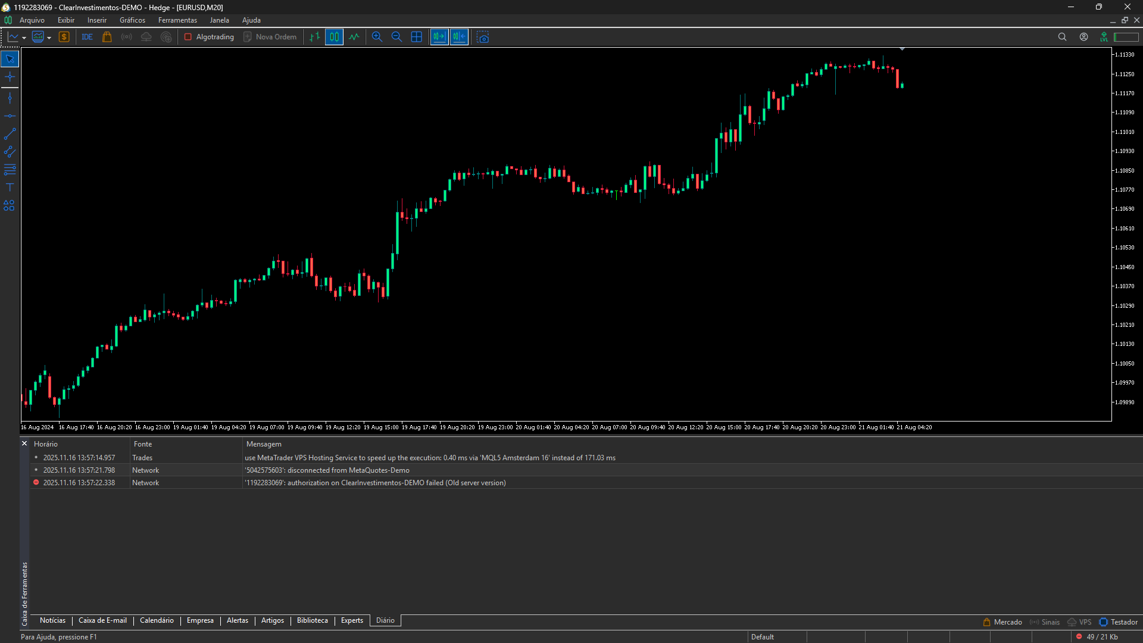Viewport: 1143px width, 643px height.
Task: Switch chart to bar chart view
Action: (314, 37)
